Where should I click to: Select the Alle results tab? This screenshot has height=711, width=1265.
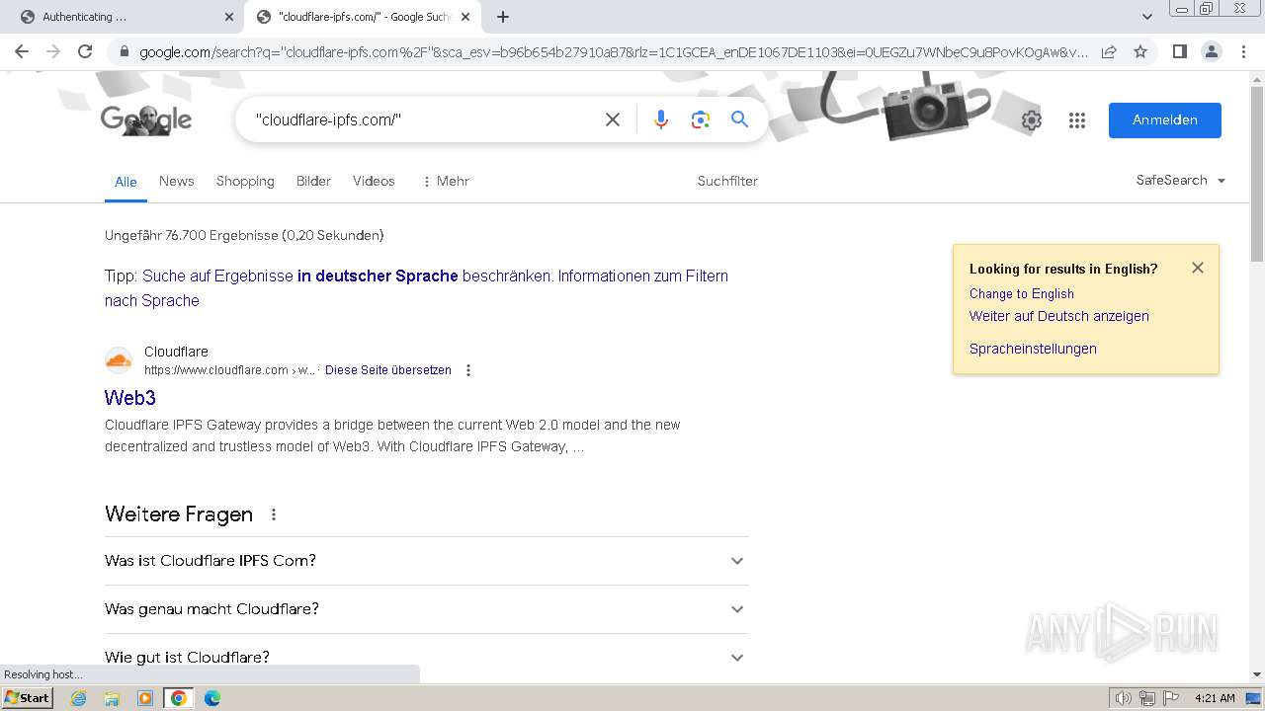[x=126, y=182]
